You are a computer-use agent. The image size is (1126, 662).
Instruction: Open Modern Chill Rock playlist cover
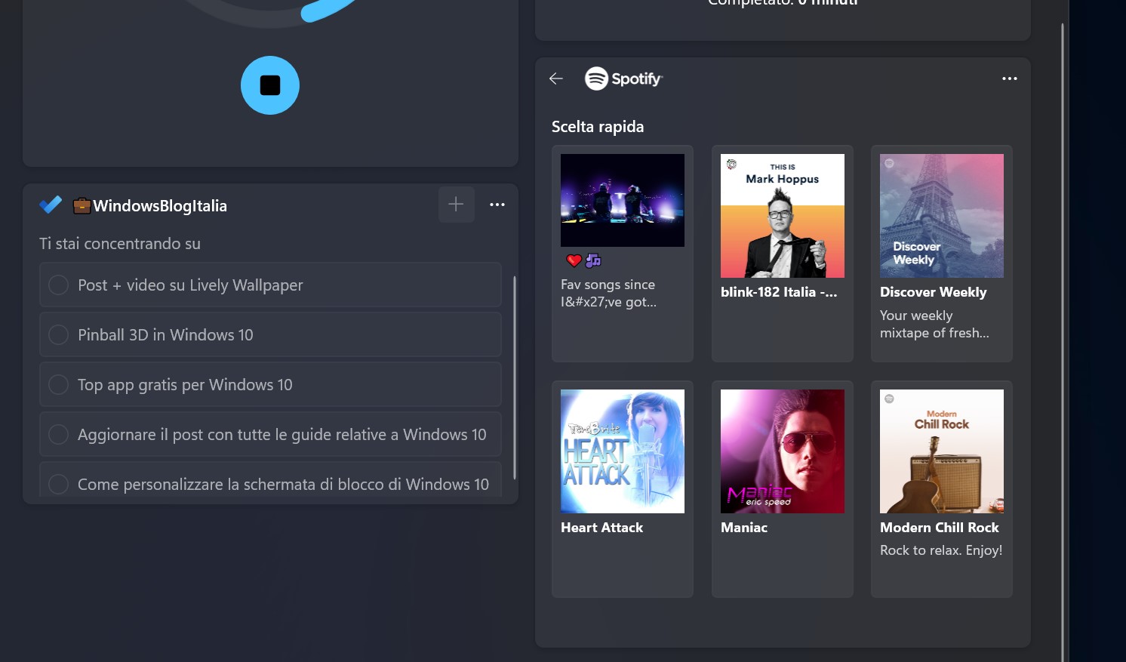coord(942,451)
